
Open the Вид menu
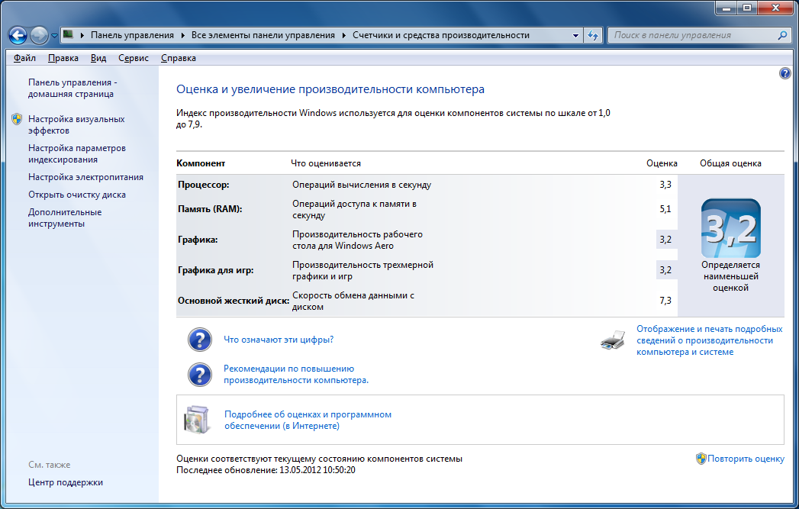coord(98,58)
